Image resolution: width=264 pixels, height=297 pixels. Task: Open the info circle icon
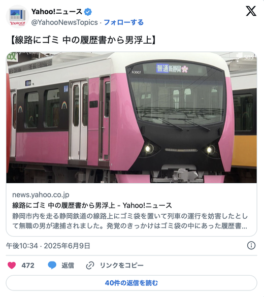(x=251, y=246)
